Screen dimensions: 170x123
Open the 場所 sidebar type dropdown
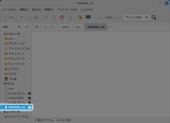pyautogui.click(x=12, y=27)
